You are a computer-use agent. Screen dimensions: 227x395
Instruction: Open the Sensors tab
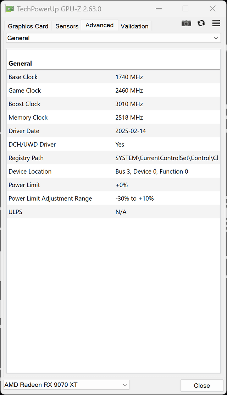pos(67,26)
